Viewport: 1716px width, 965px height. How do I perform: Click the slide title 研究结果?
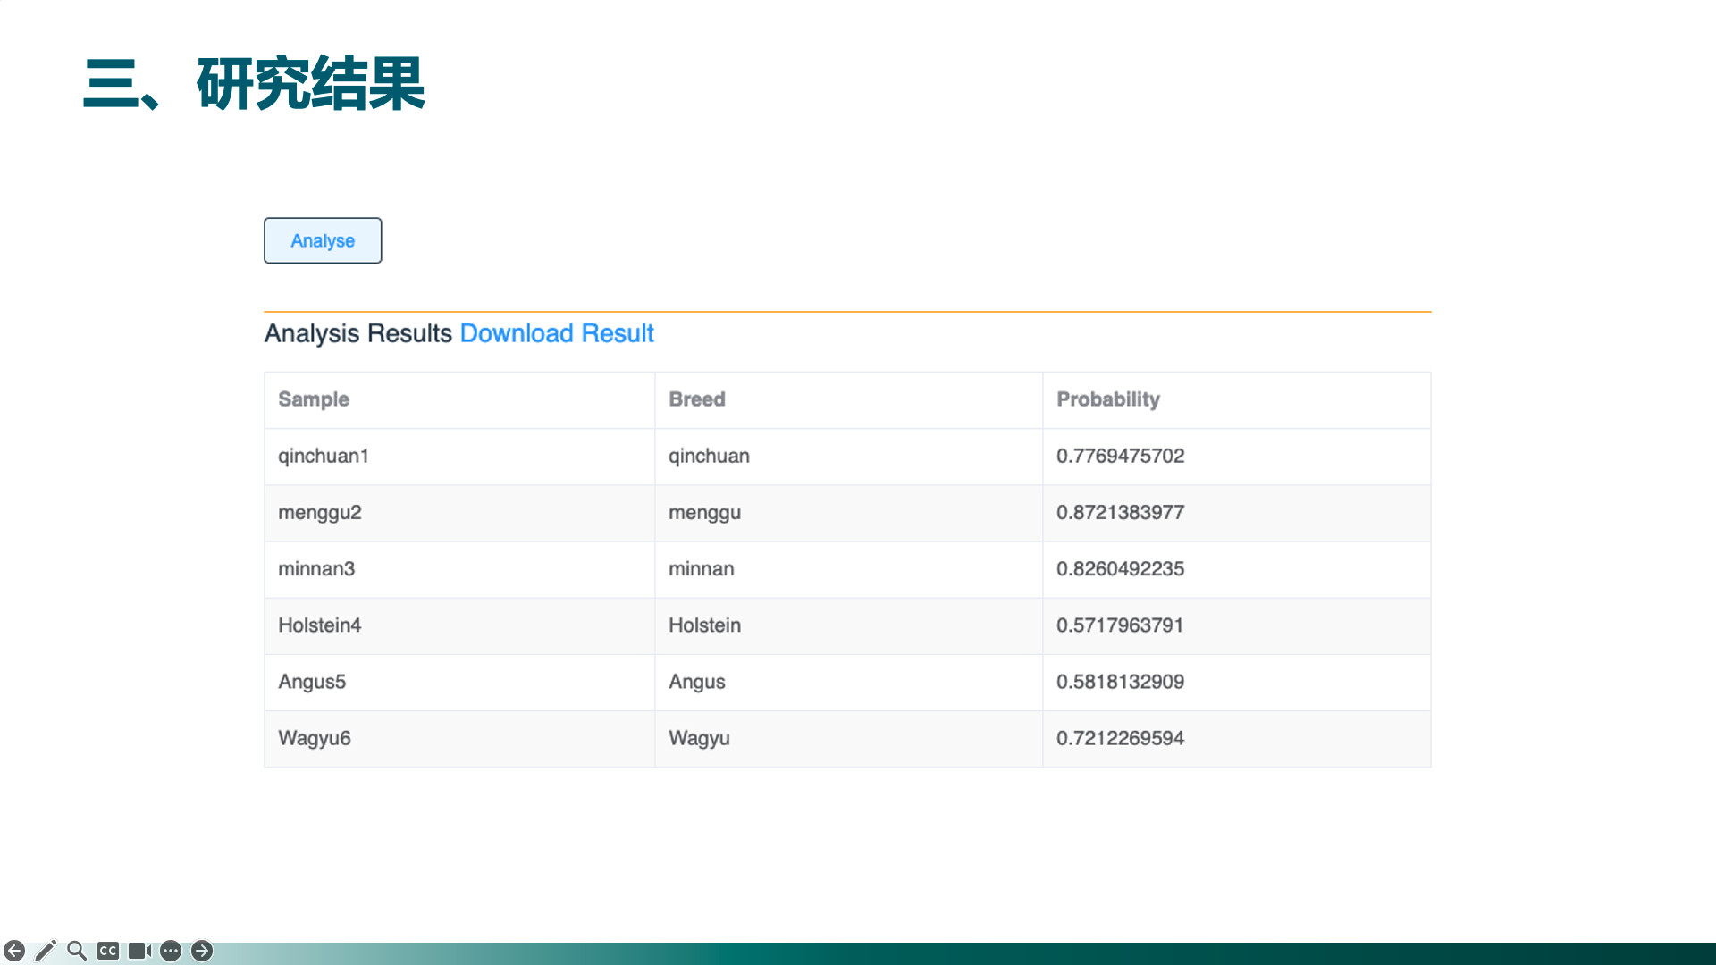click(310, 84)
